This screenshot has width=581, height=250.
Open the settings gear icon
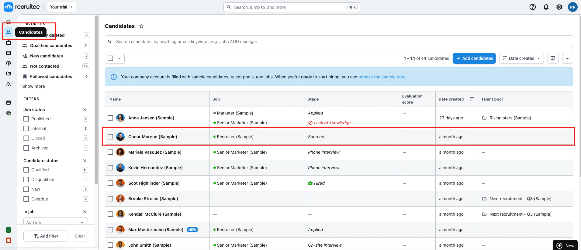[559, 7]
